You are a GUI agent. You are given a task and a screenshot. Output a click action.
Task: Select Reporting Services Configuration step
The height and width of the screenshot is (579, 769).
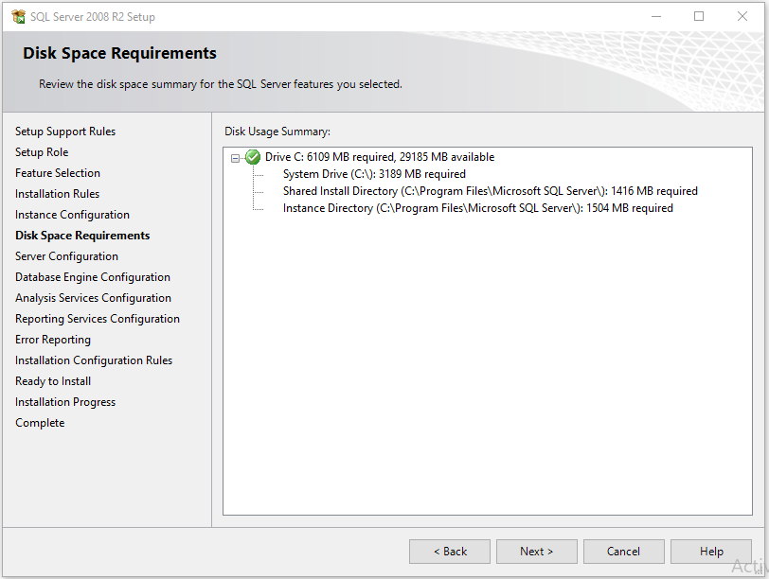click(x=98, y=319)
